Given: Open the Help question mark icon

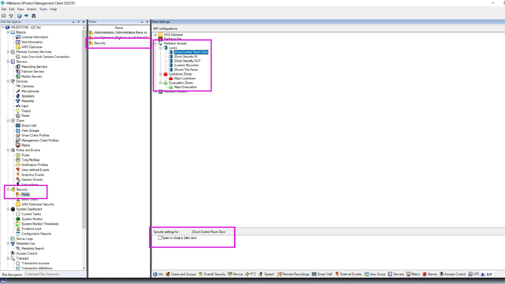Looking at the screenshot, I should (19, 16).
